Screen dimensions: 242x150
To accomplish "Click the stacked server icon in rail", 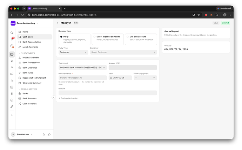I will click(12, 87).
